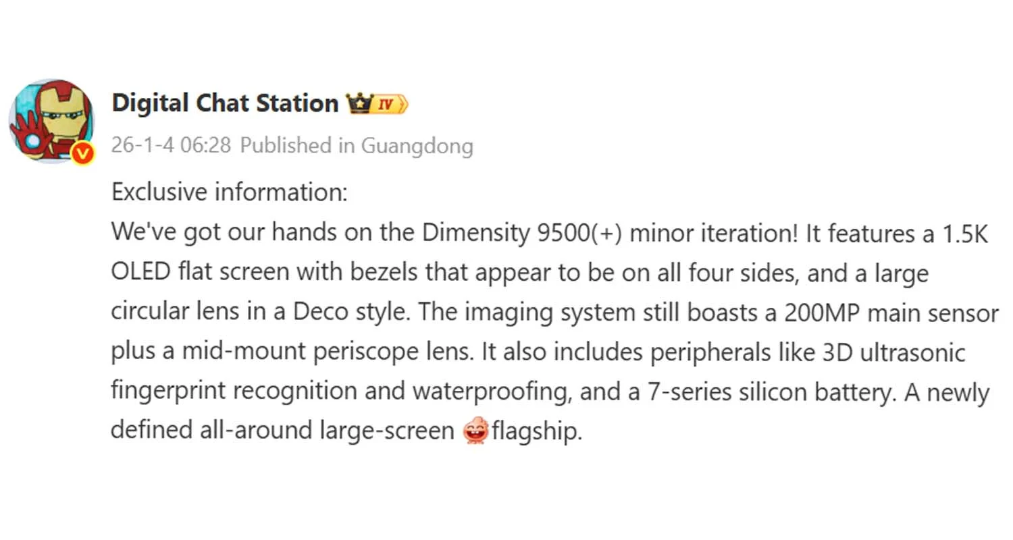
Task: Click the laughing emoji before 'flagship'
Action: pyautogui.click(x=476, y=431)
